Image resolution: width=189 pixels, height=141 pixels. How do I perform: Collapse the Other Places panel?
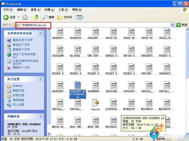click(x=41, y=79)
